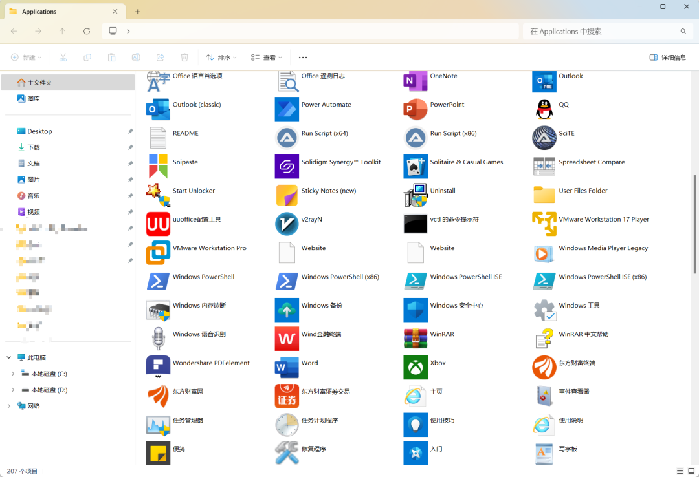Select the WinRAR archive icon
The height and width of the screenshot is (477, 699).
415,339
